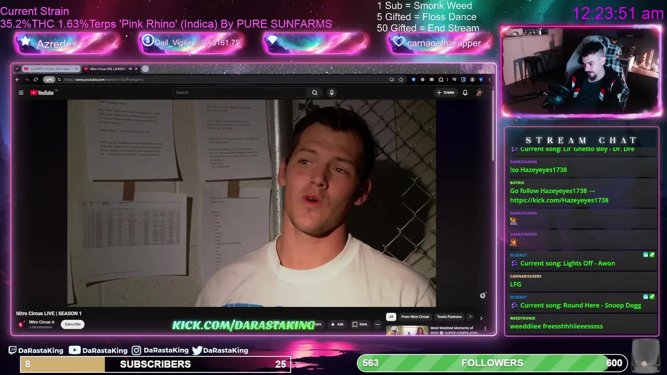Viewport: 667px width, 375px height.
Task: Start voice search with the microphone icon
Action: (x=331, y=93)
